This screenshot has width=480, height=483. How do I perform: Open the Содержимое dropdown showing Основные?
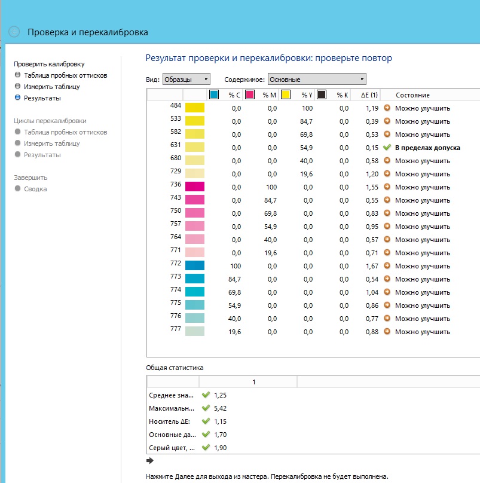(x=316, y=80)
